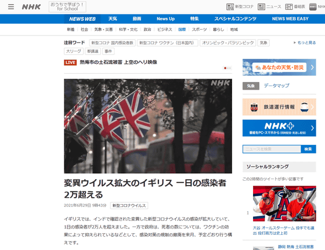The image size is (325, 250).
Task: Open the データマップ link
Action: [x=276, y=86]
